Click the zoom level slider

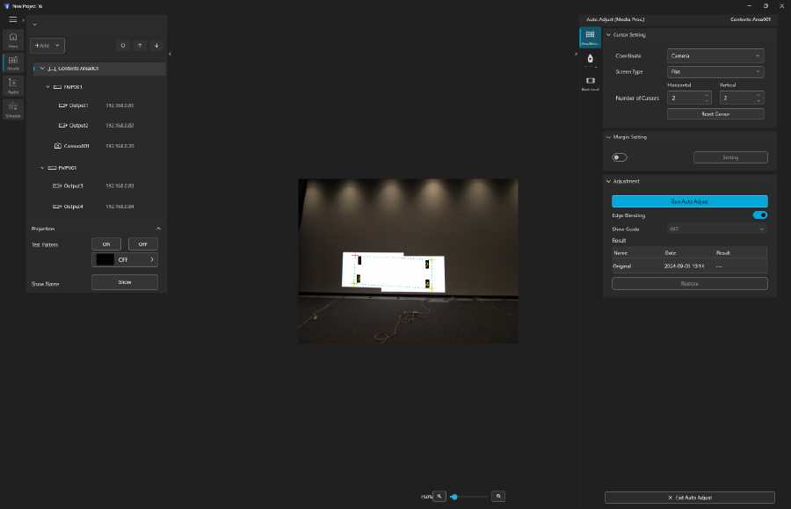coord(469,497)
